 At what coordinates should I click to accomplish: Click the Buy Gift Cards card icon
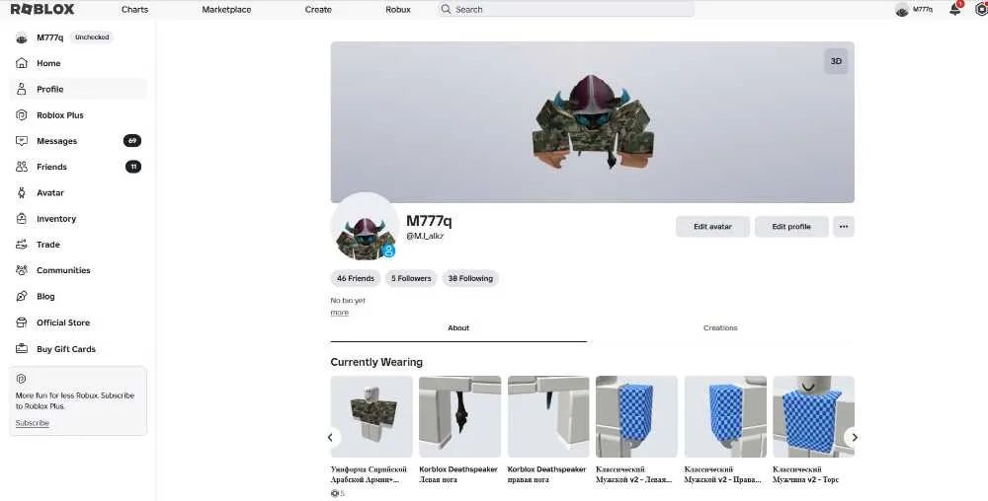pyautogui.click(x=22, y=349)
